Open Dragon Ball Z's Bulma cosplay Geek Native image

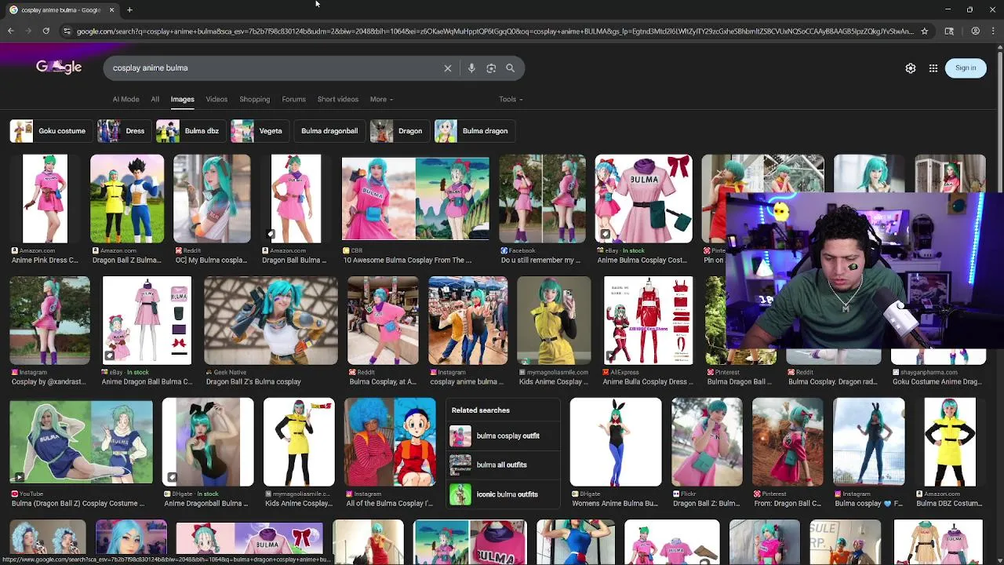click(x=271, y=320)
